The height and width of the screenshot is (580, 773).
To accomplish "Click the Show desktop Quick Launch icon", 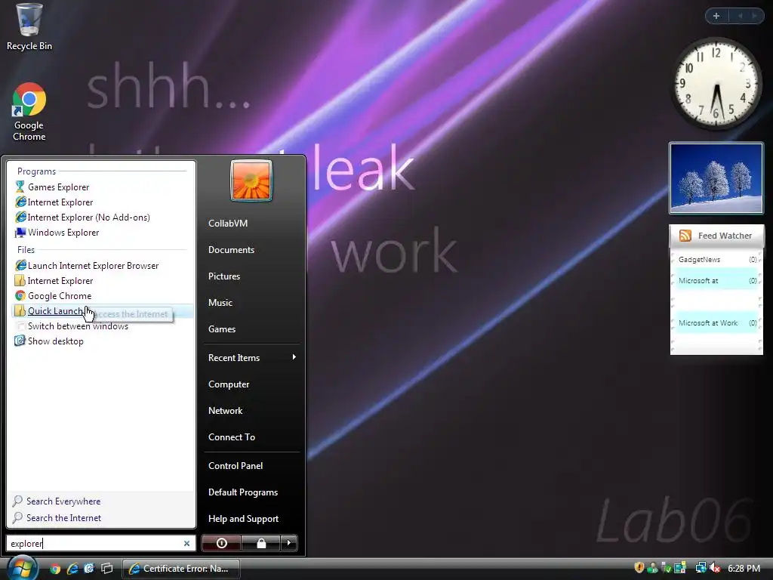I will (x=89, y=569).
